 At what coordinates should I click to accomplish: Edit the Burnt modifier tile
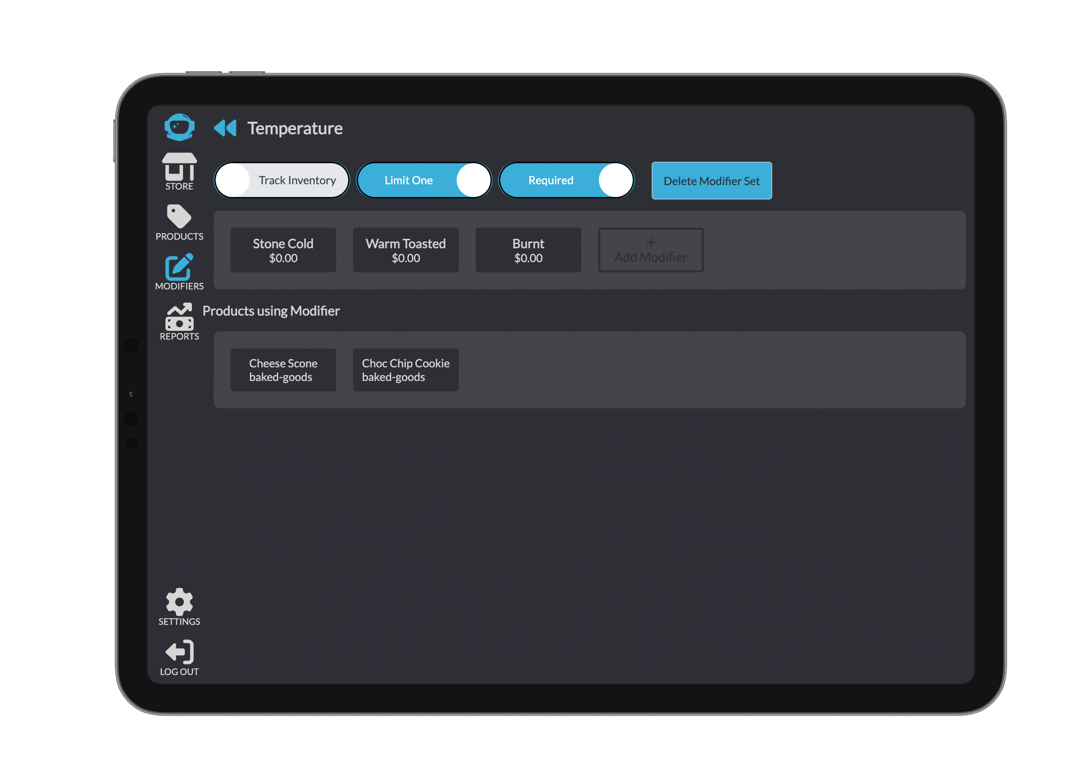click(528, 250)
